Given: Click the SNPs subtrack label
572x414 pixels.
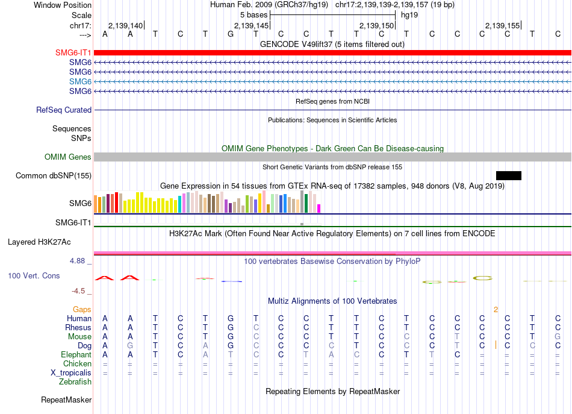Looking at the screenshot, I should coord(81,139).
